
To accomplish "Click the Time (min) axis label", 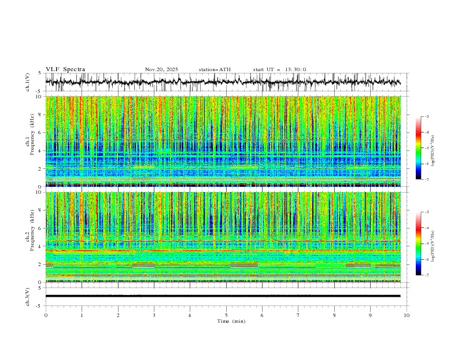I will 231,321.
